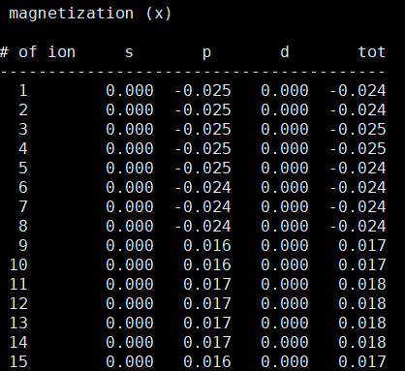Image resolution: width=405 pixels, height=371 pixels.
Task: Click the tot value -0.025 for ion 3
Action: [x=358, y=130]
